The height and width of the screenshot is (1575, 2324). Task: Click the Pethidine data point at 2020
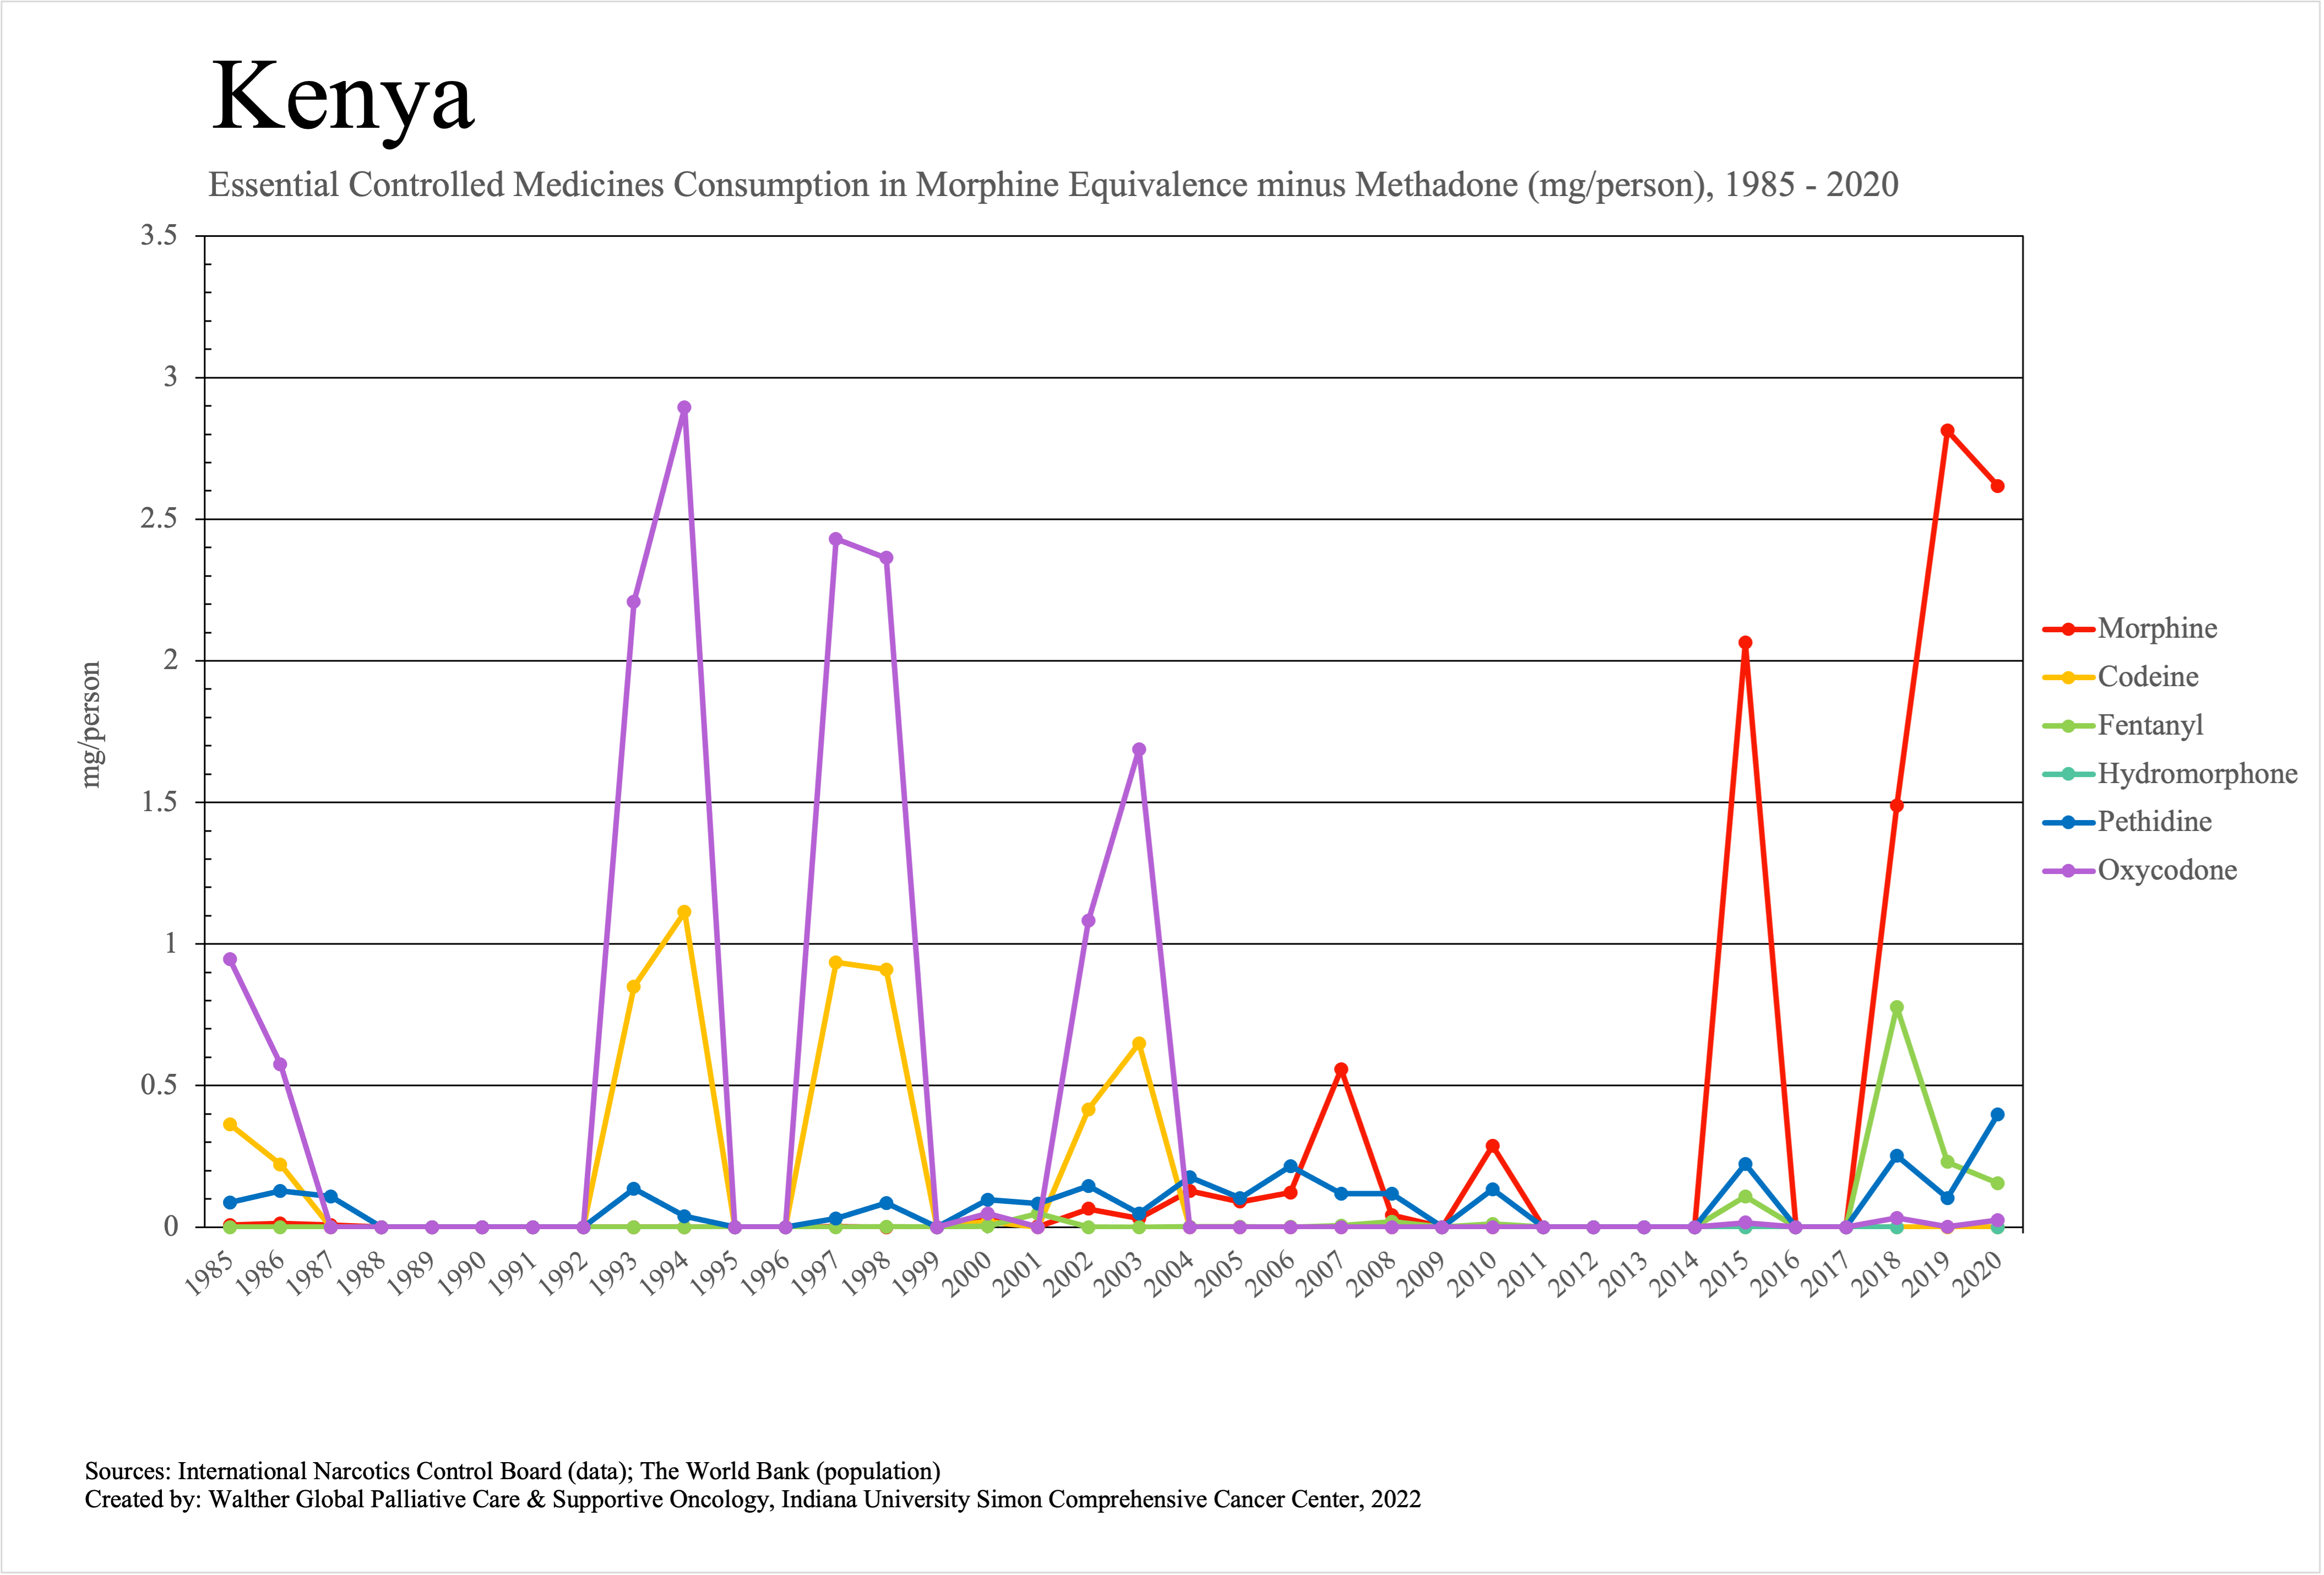(x=1998, y=1114)
